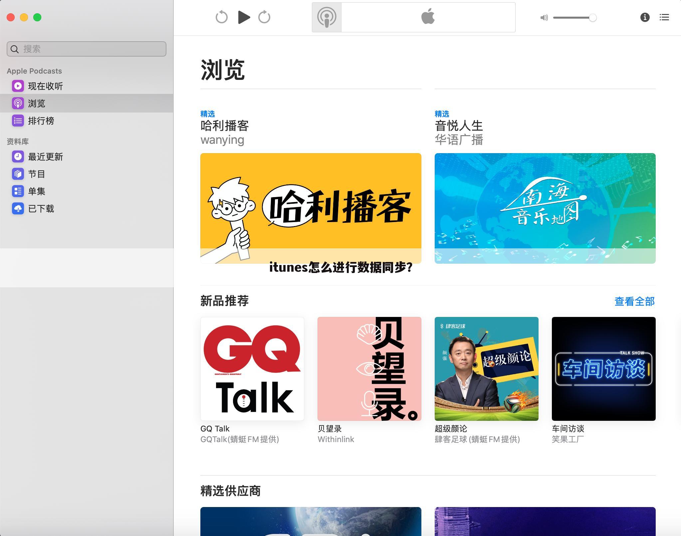Click the rewind playback control
Screen dimensions: 681x536
tap(221, 17)
